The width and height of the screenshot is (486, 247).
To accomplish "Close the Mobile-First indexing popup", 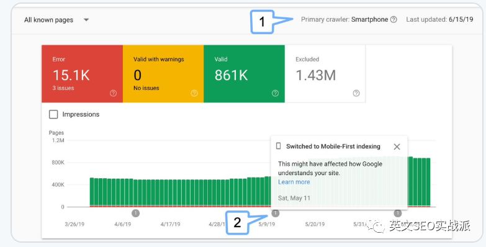I will (397, 146).
